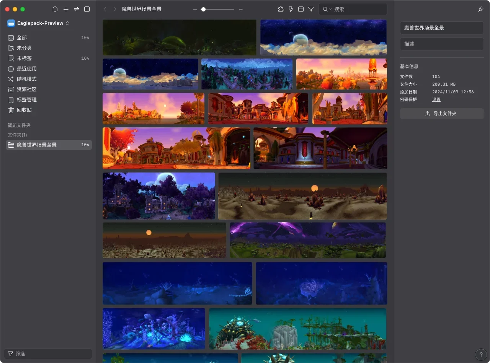Screen dimensions: 490x363
Task: Click the lightning bolt action icon
Action: pos(291,9)
